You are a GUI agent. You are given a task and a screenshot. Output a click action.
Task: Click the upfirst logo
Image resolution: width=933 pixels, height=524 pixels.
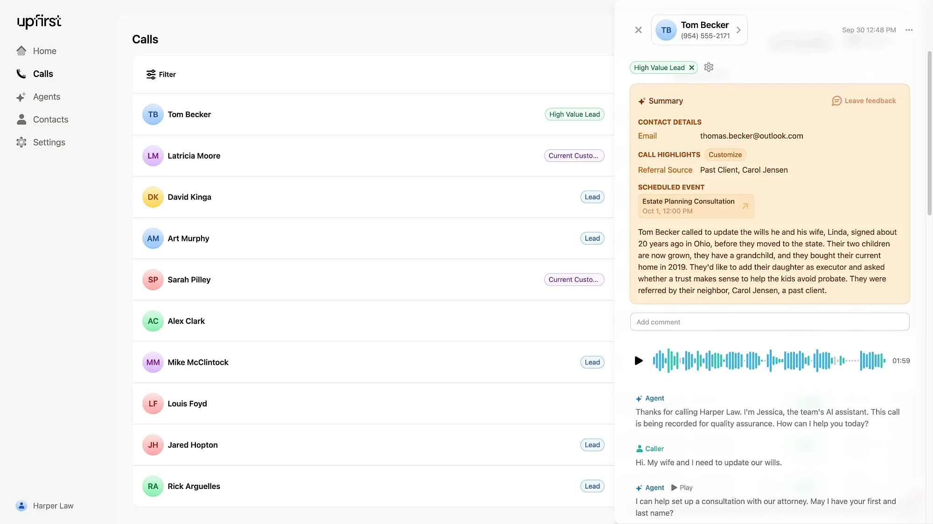39,21
